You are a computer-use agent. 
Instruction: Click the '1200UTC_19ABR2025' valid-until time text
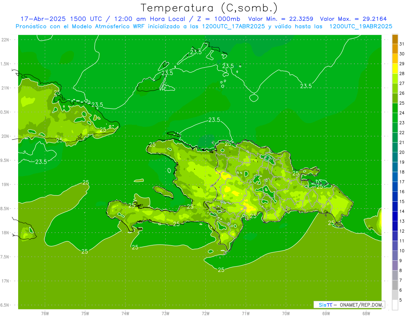[361, 26]
